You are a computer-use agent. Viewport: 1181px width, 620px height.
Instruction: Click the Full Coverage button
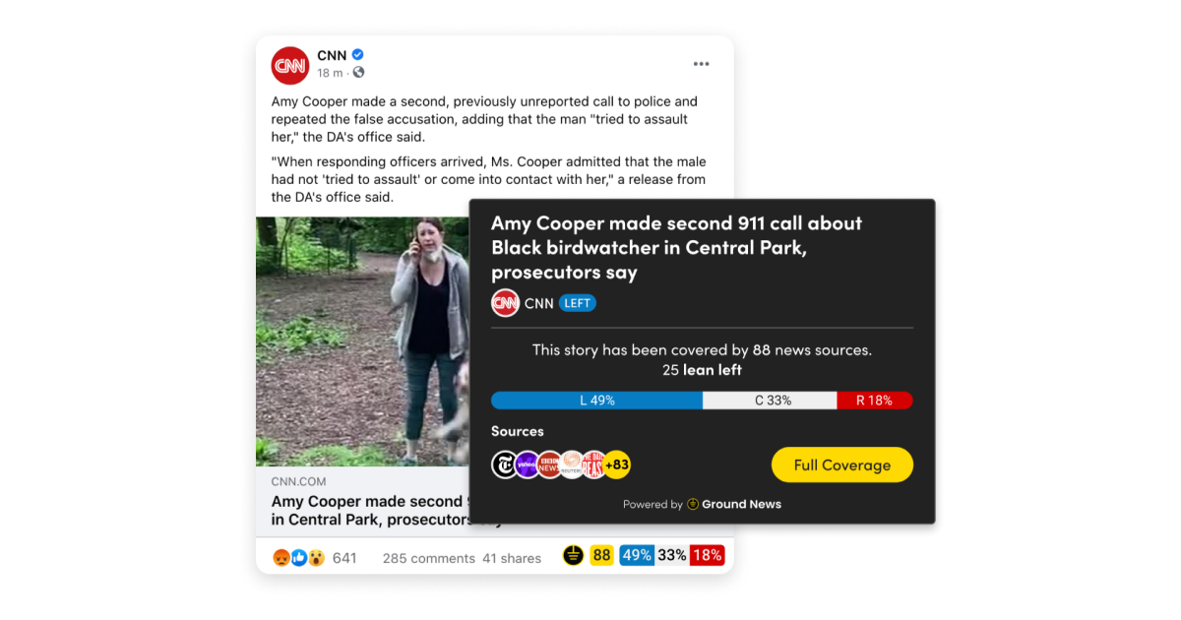click(x=841, y=465)
